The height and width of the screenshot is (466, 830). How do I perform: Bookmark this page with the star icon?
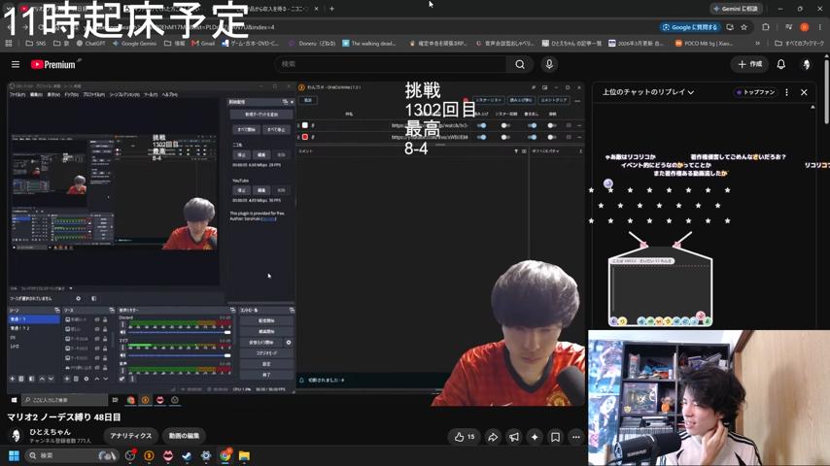pos(744,27)
